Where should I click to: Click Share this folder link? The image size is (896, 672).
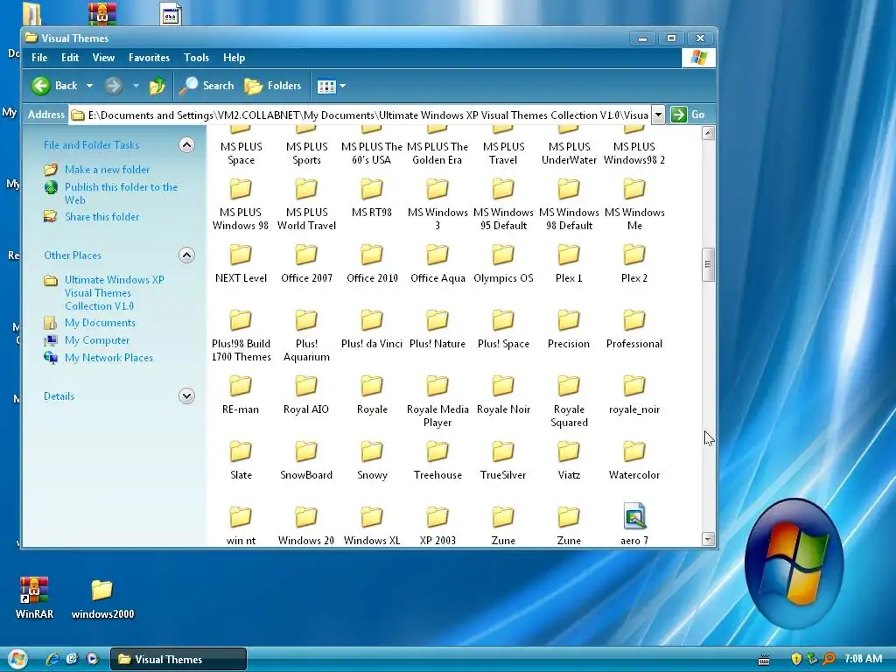(101, 217)
